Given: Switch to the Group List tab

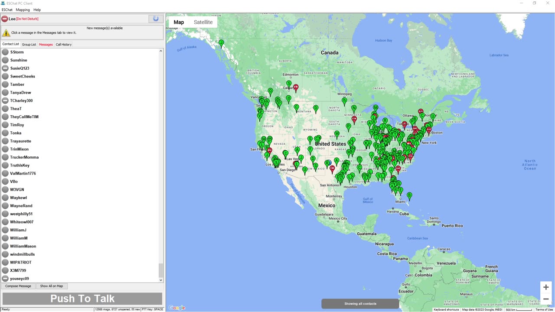Looking at the screenshot, I should click(x=29, y=44).
